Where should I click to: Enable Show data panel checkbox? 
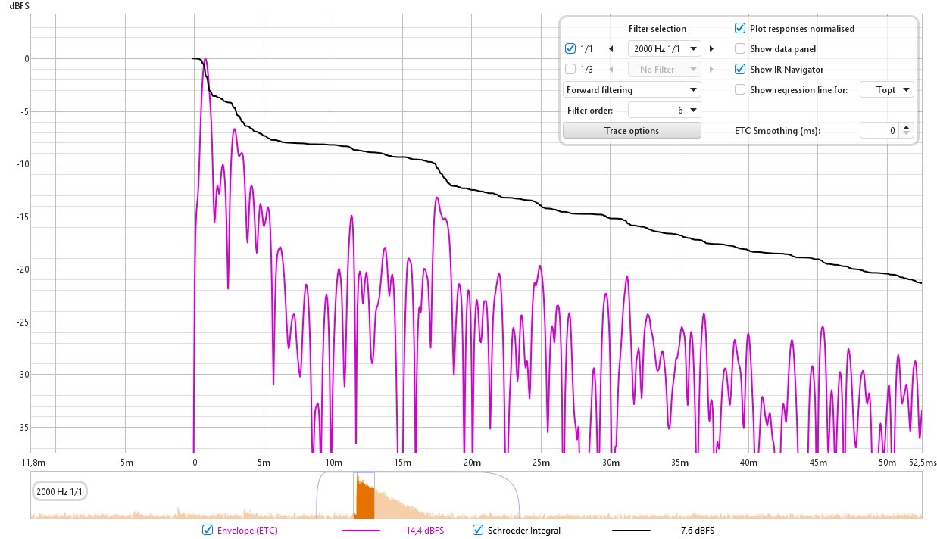tap(740, 49)
